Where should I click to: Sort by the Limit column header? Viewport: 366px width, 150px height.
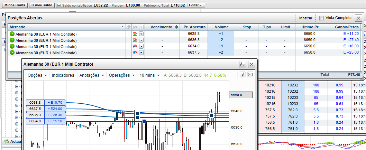[285, 27]
